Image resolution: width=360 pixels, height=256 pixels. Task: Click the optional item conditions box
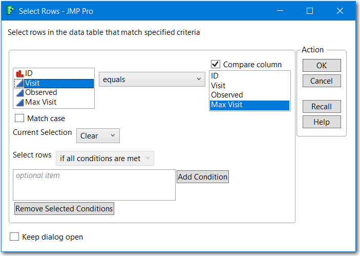tap(94, 185)
